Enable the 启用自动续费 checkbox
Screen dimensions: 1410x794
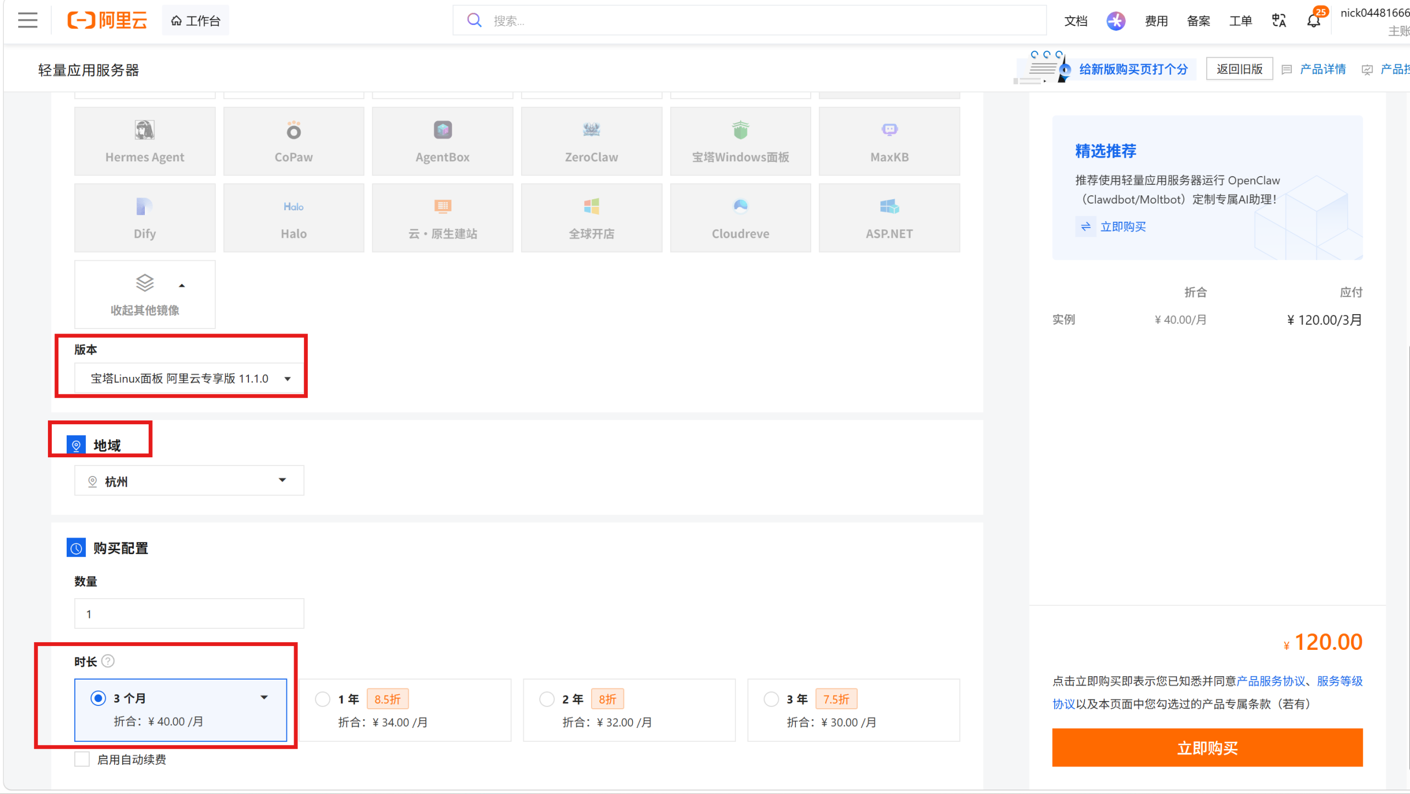[x=82, y=759]
